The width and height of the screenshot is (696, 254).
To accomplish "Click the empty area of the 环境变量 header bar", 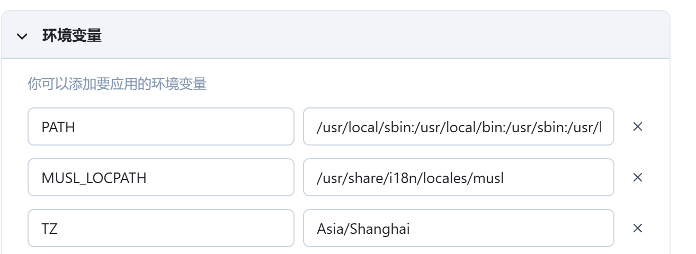I will (371, 36).
